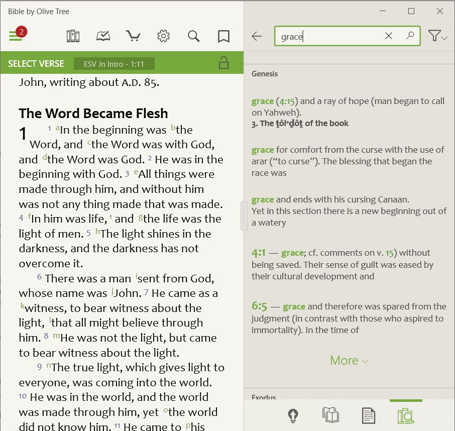Expand more Genesis results with More
The image size is (455, 431).
pos(349,361)
